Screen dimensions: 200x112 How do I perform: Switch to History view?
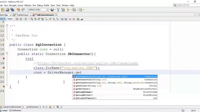[x=10, y=19]
